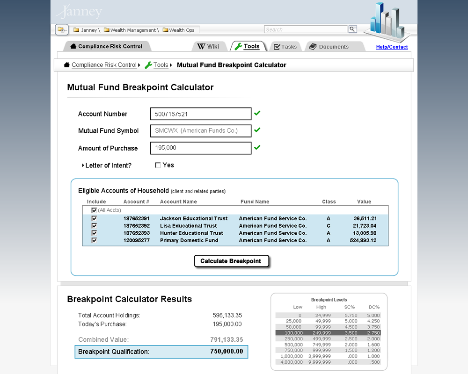Open the Wealth Management breadcrumb folder
The width and height of the screenshot is (468, 374).
click(108, 29)
